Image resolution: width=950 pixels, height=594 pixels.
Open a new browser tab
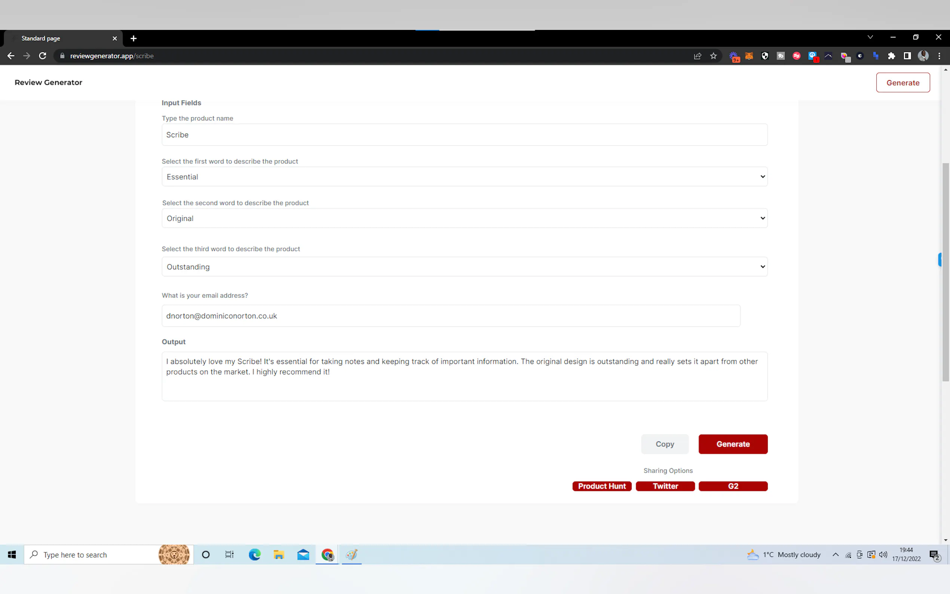tap(134, 39)
